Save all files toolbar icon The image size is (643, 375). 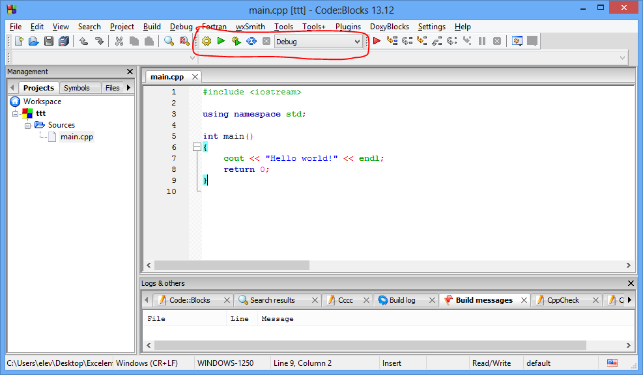point(64,41)
